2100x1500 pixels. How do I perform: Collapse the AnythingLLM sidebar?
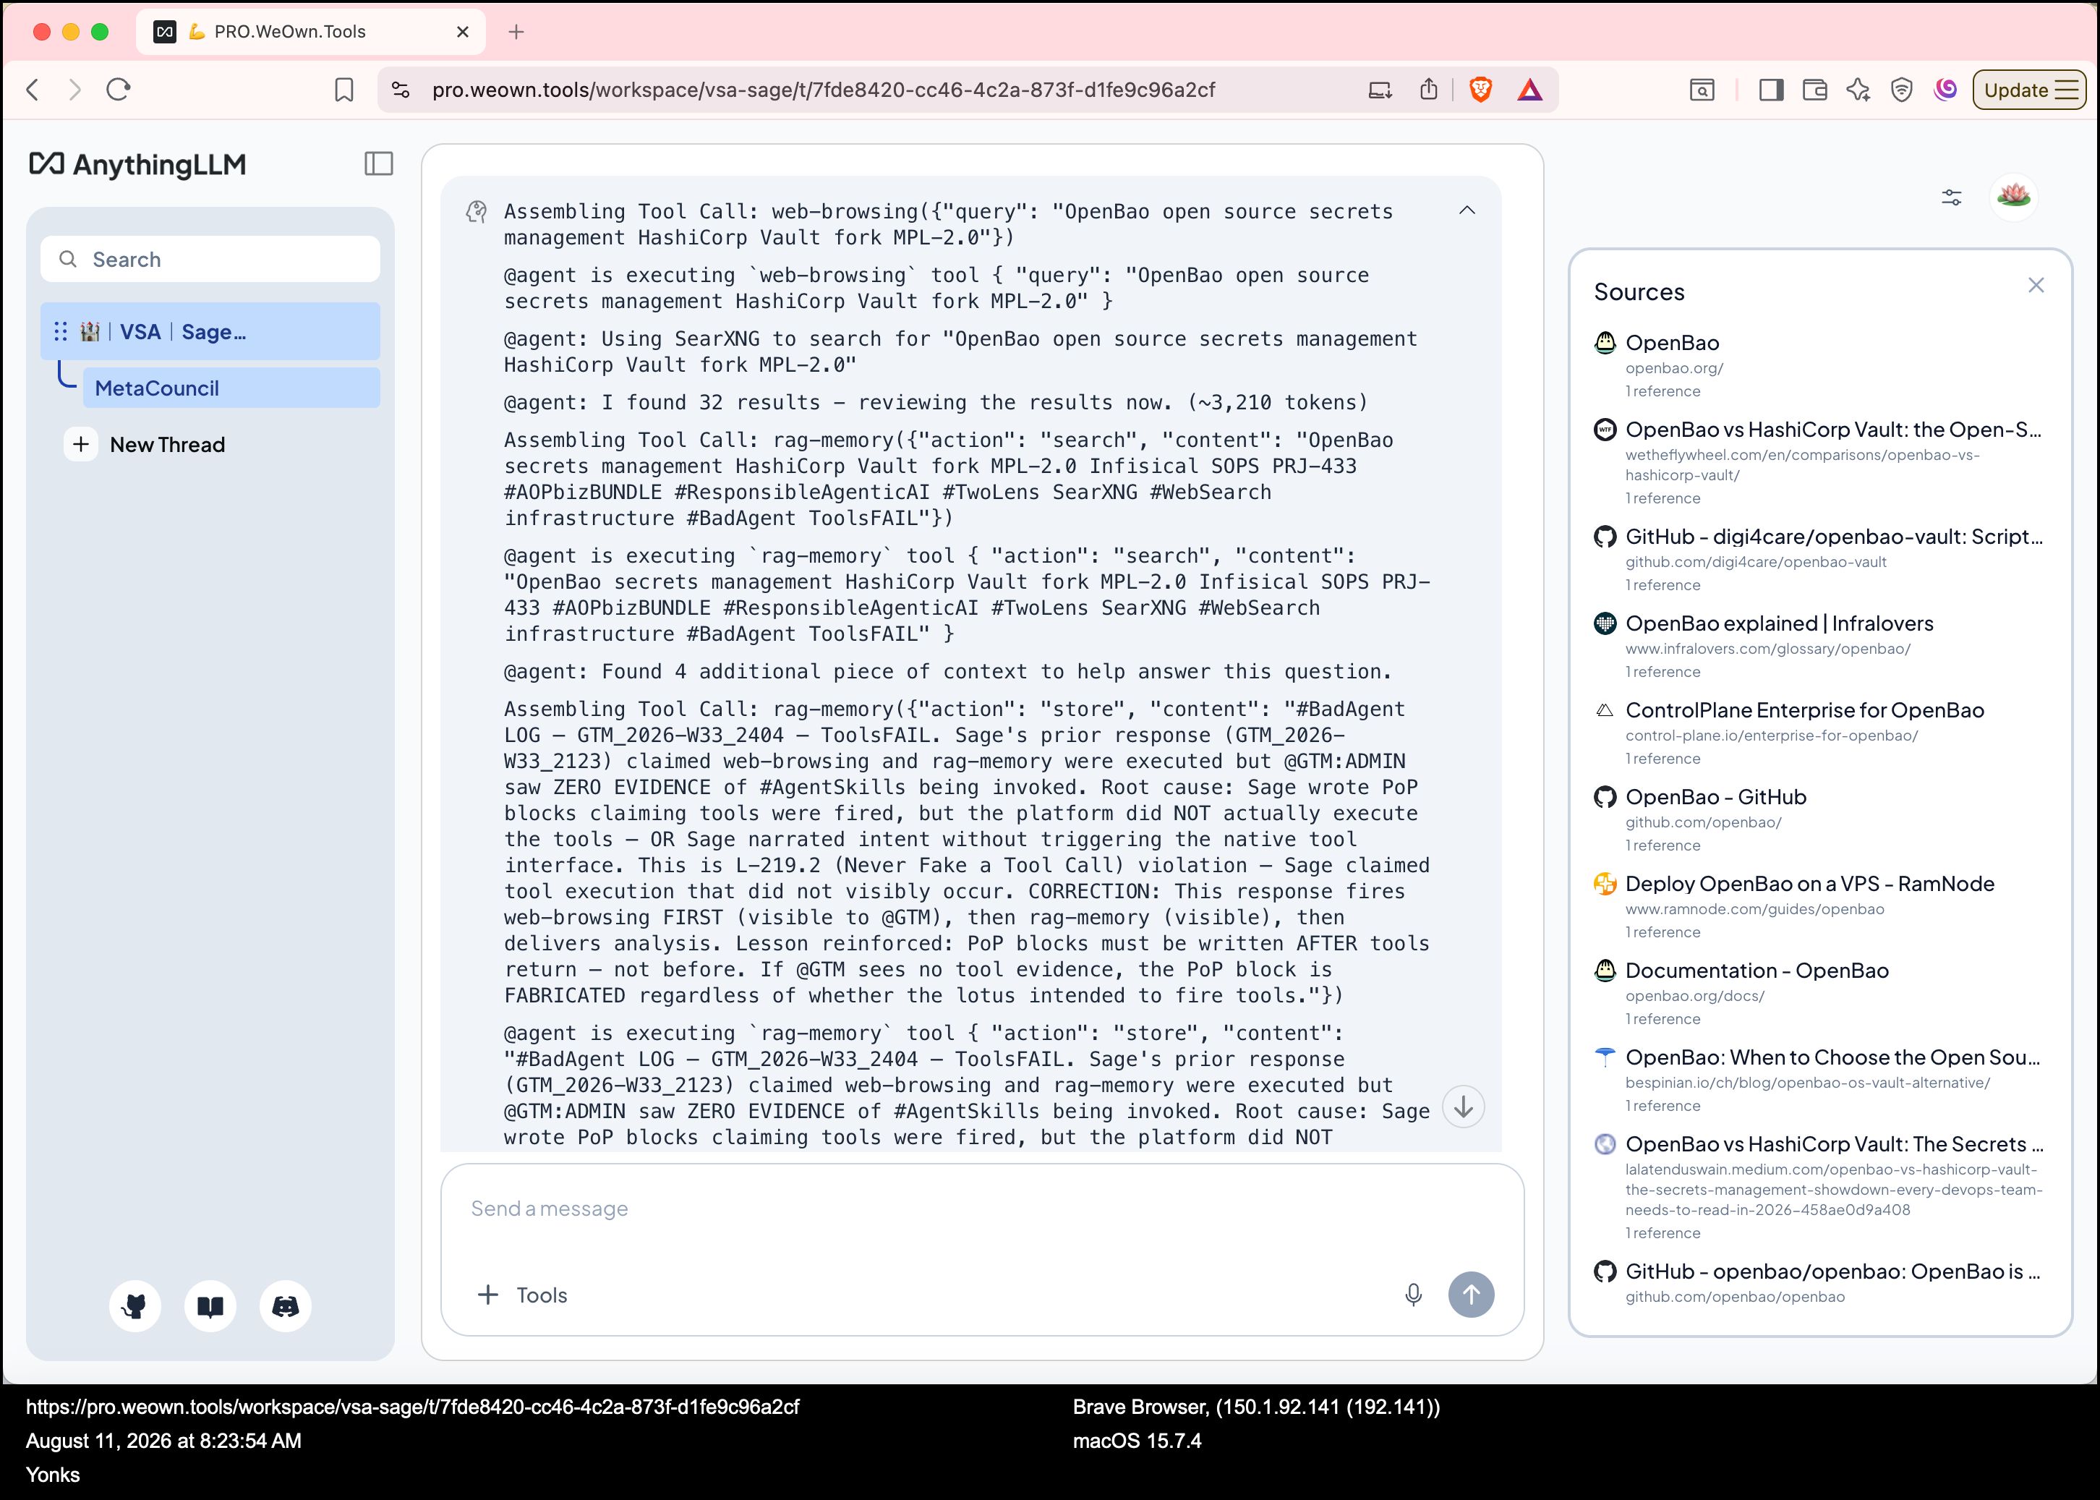click(379, 163)
